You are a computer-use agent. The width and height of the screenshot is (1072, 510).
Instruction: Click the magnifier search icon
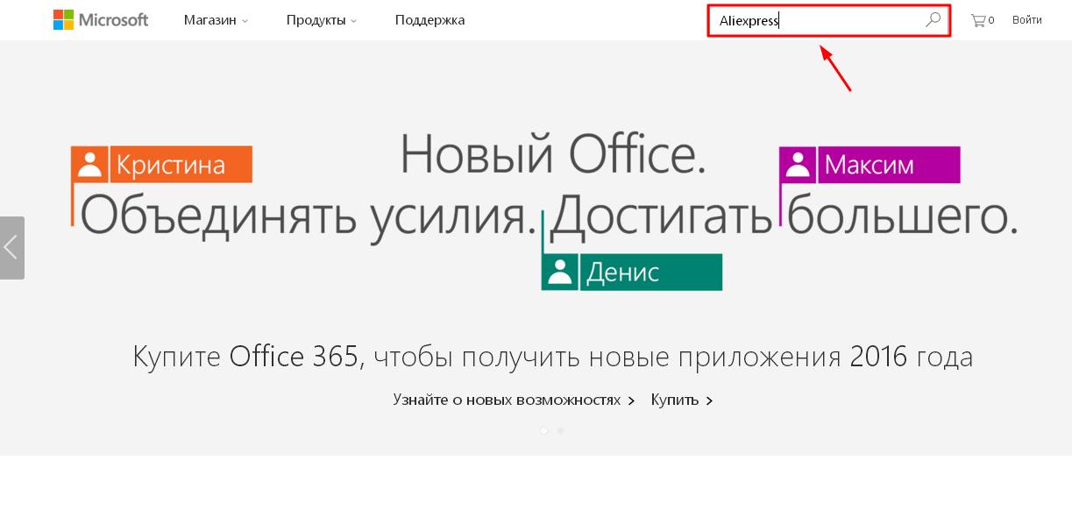[933, 19]
